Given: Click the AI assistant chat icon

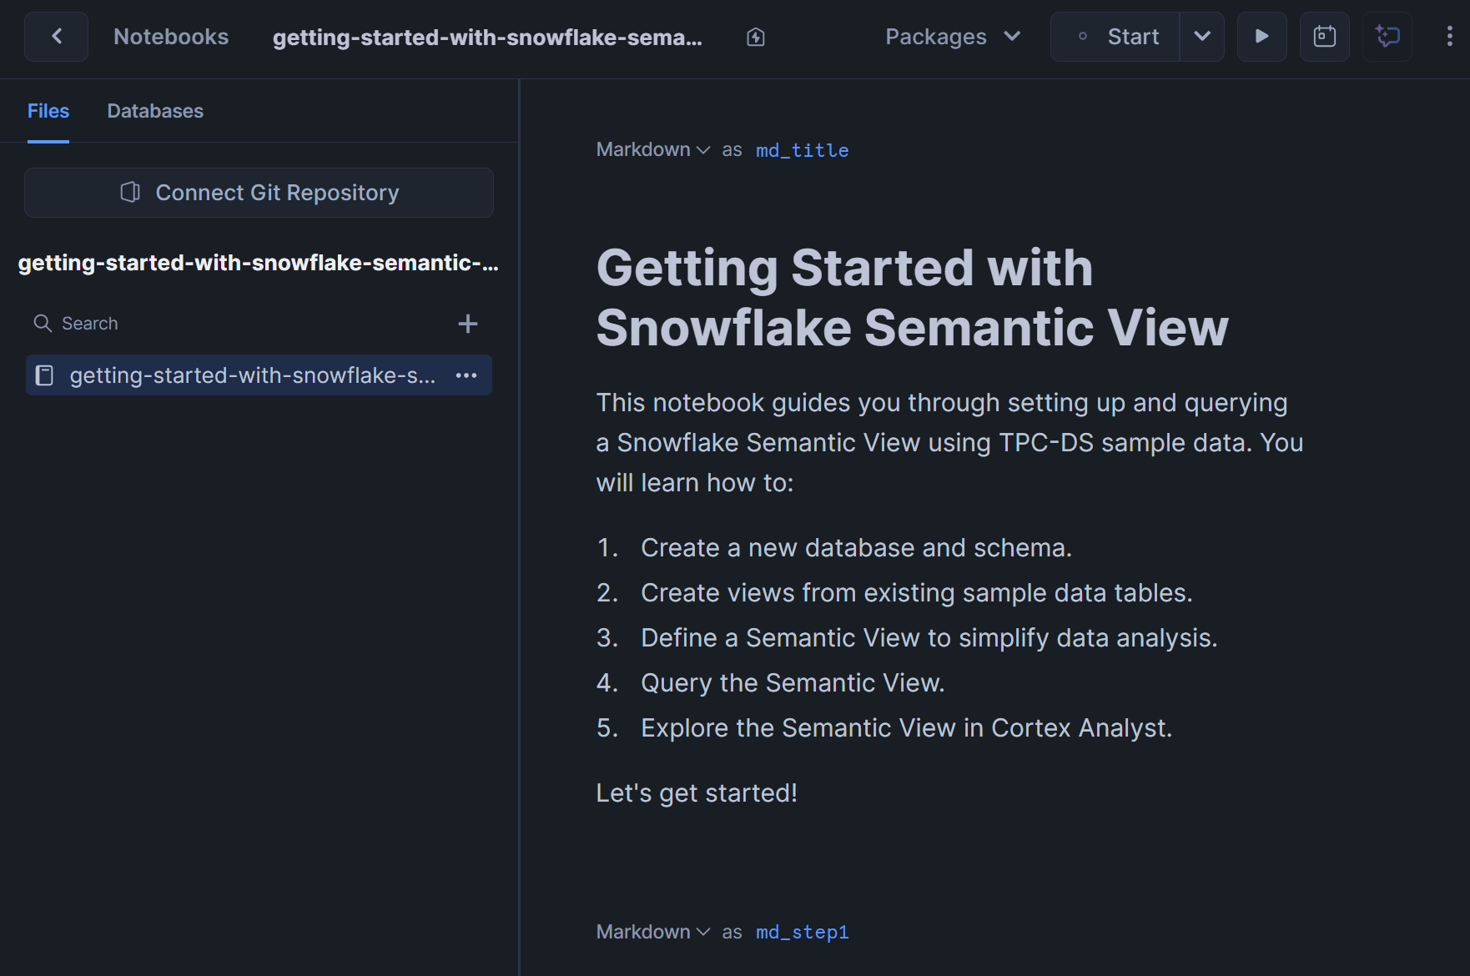Looking at the screenshot, I should tap(1387, 37).
